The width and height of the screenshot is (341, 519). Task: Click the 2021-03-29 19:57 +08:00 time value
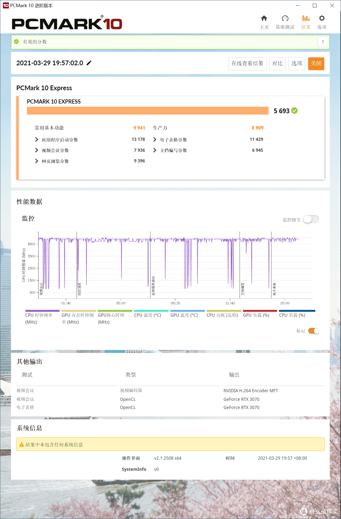282,458
